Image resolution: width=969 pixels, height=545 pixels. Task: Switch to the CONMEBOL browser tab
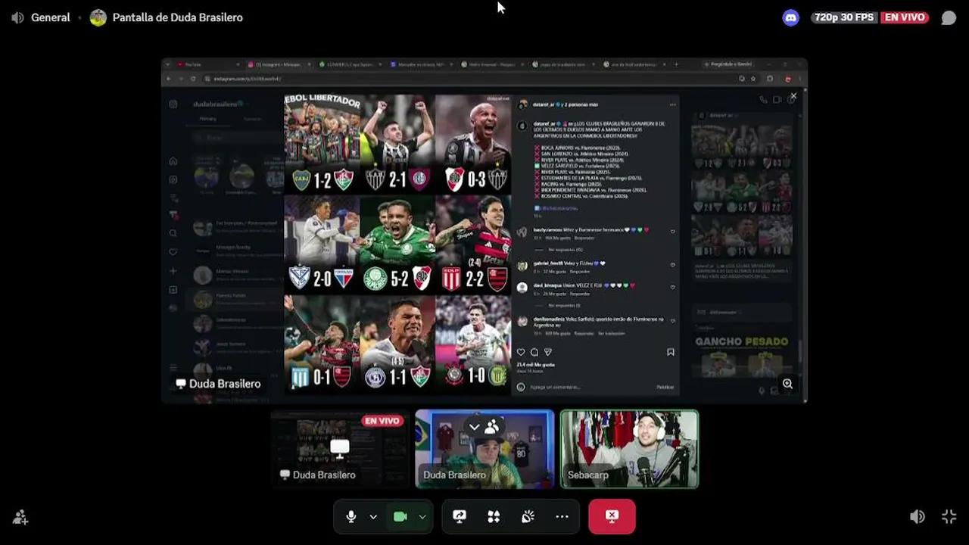tap(350, 64)
